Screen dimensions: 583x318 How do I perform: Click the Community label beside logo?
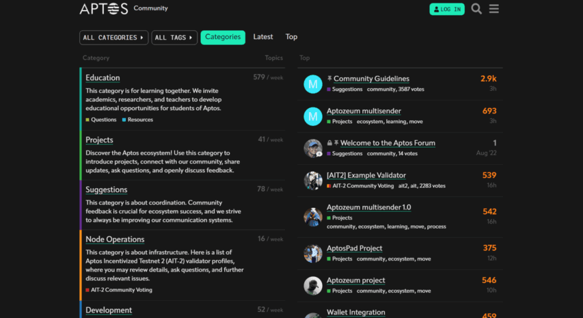point(150,8)
